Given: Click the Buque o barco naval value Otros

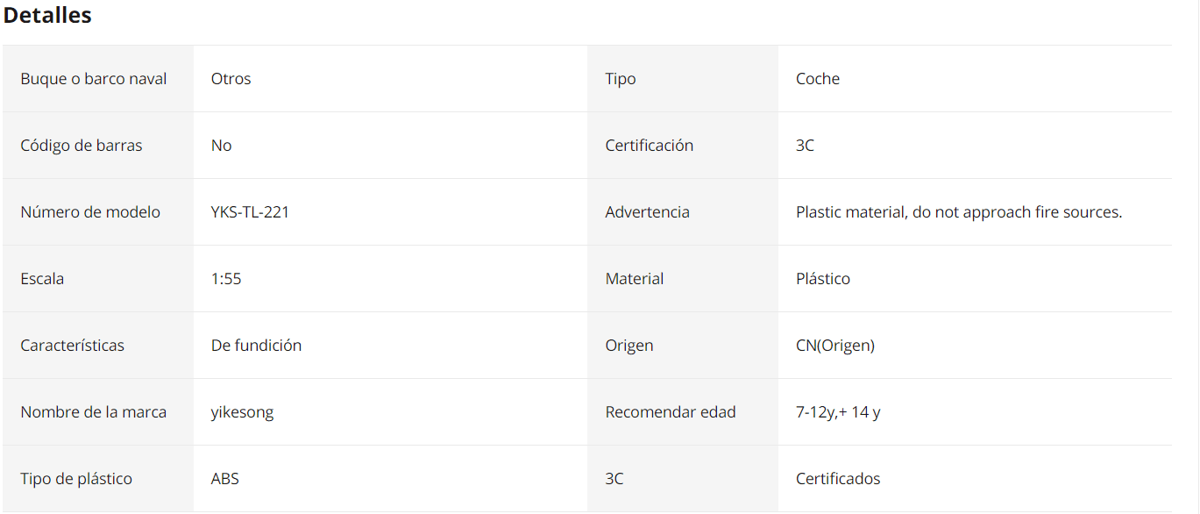Looking at the screenshot, I should pyautogui.click(x=231, y=79).
